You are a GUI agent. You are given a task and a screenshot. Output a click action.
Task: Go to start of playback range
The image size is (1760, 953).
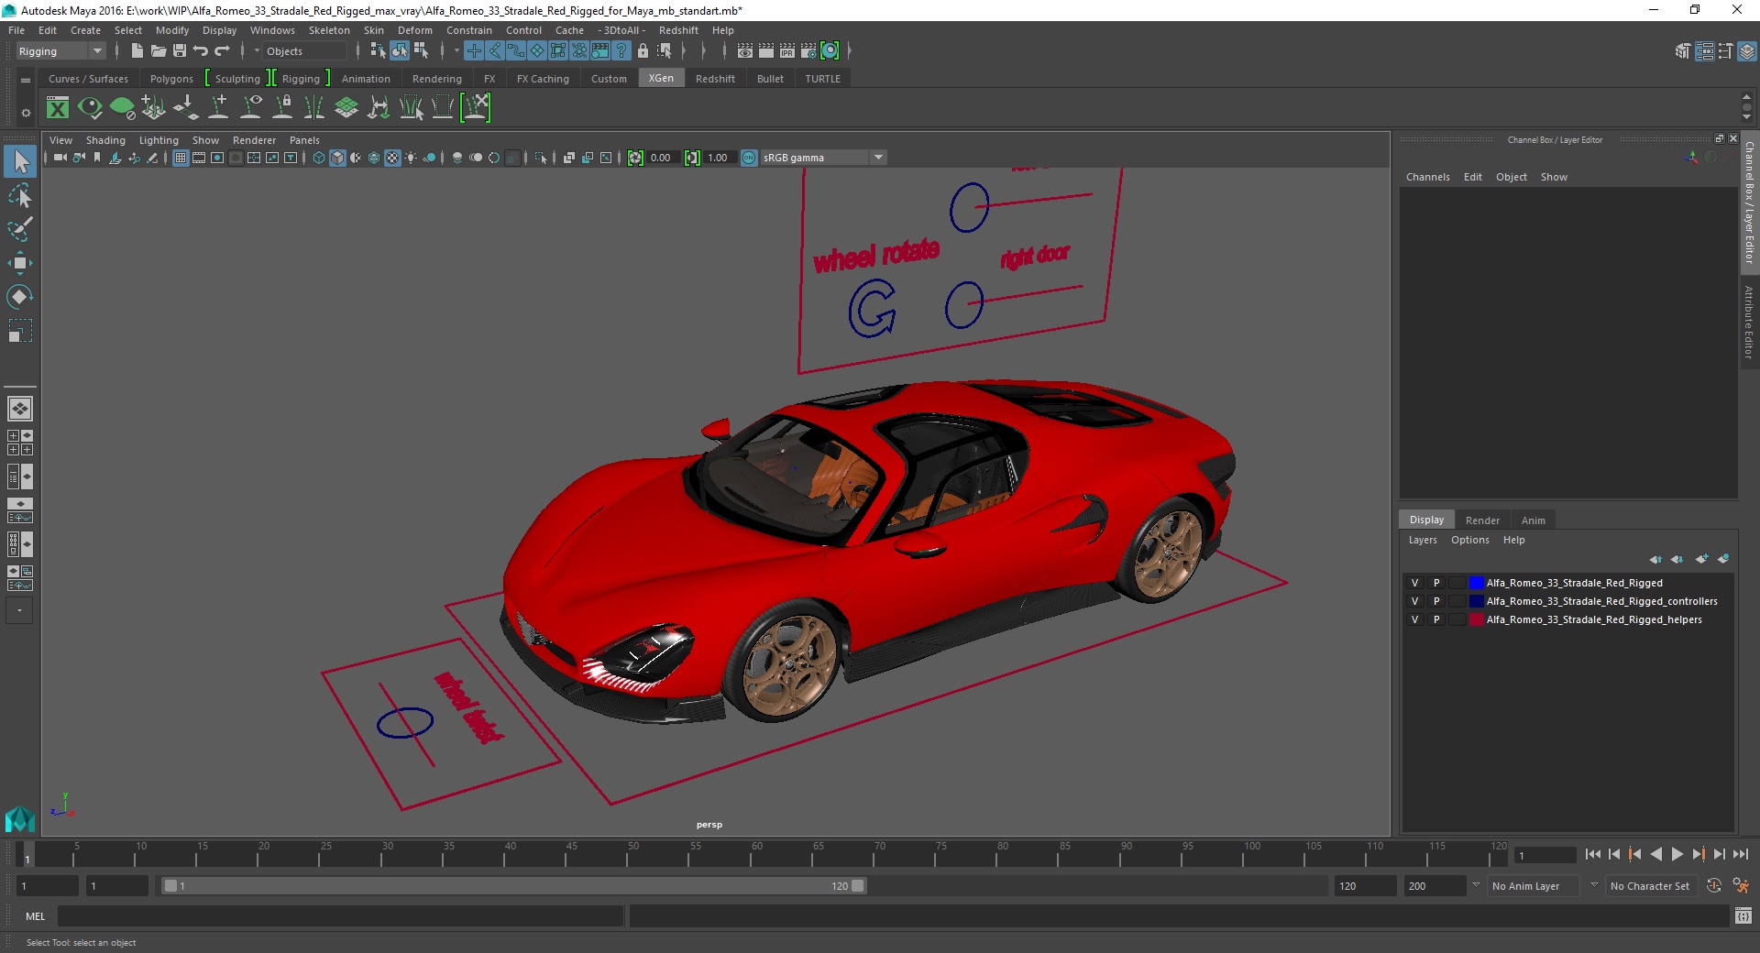click(1593, 854)
